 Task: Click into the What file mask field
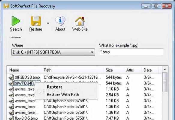coord(131,52)
